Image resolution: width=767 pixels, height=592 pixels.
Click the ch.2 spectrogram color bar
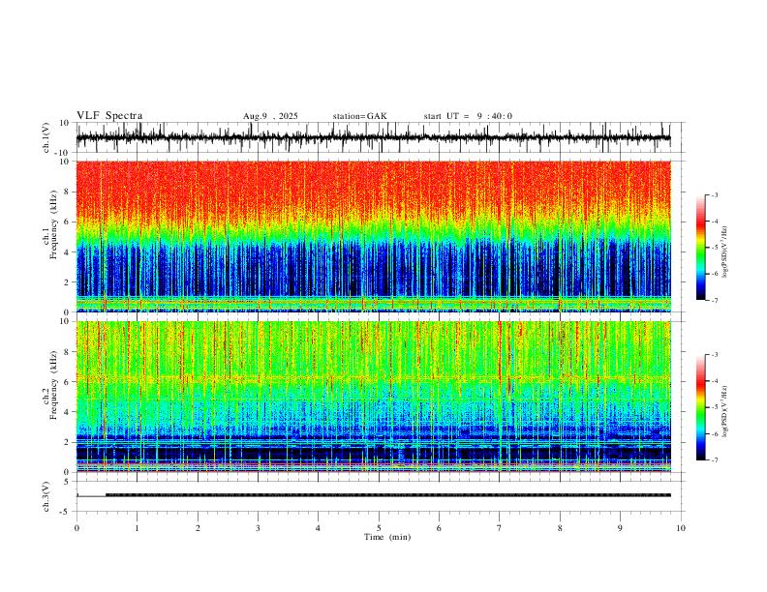point(700,407)
